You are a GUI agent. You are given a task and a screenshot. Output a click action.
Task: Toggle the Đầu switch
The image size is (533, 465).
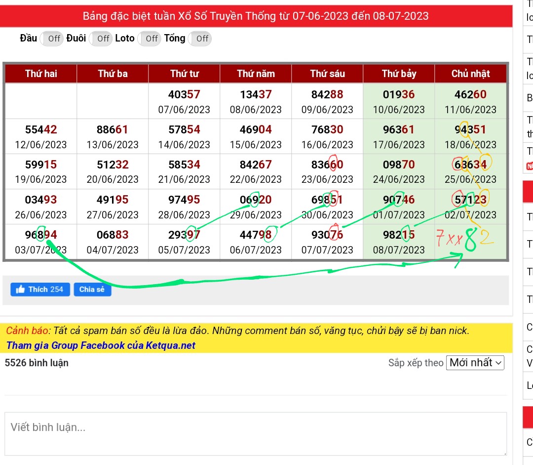(51, 39)
